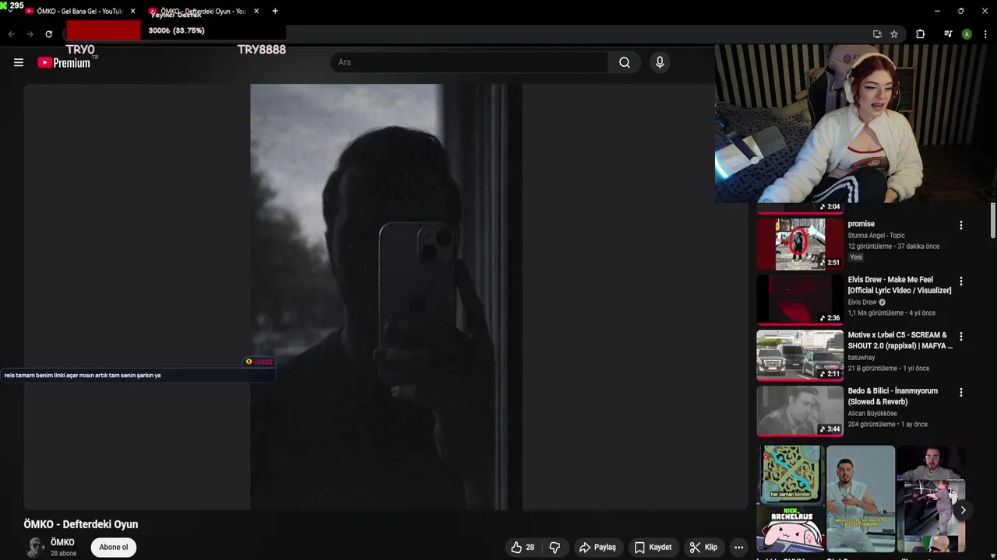Open ÖMKO channel avatar
This screenshot has height=560, width=997.
coord(34,548)
